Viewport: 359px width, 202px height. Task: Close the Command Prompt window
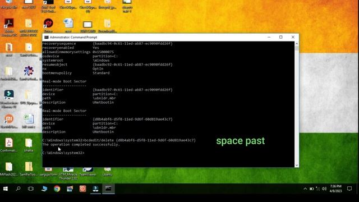point(293,37)
